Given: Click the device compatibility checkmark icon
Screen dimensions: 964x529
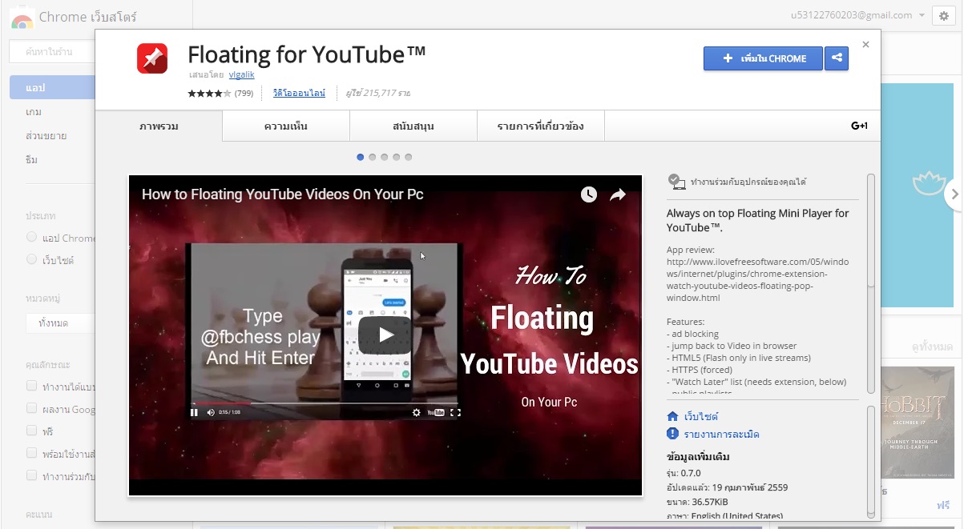Looking at the screenshot, I should click(x=676, y=182).
